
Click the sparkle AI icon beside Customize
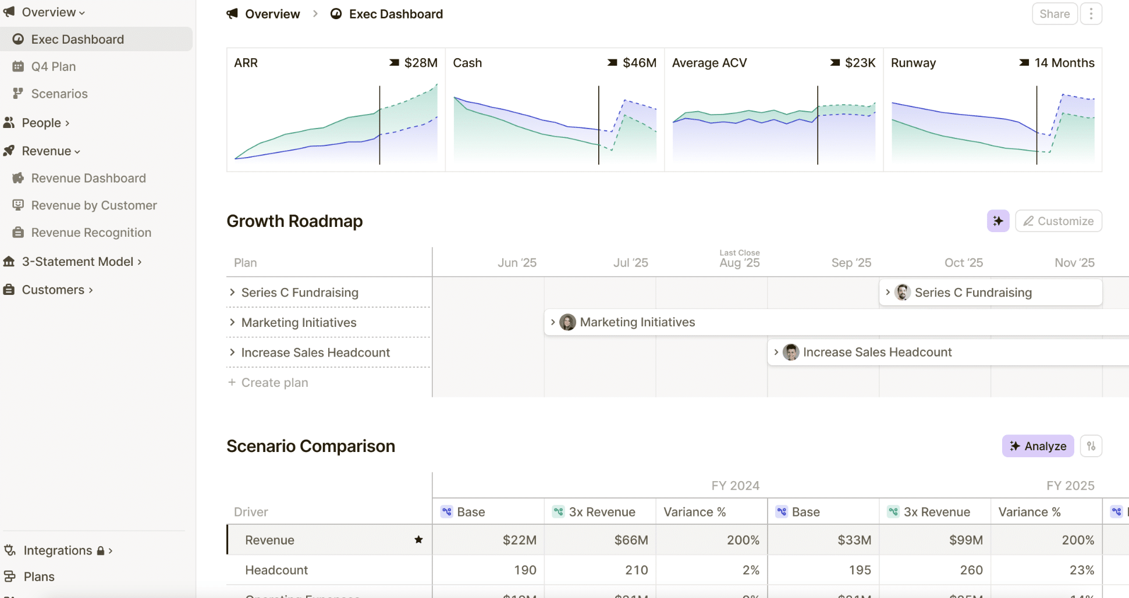coord(998,221)
